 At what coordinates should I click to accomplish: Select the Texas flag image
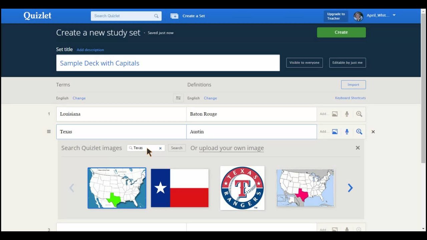tap(179, 188)
